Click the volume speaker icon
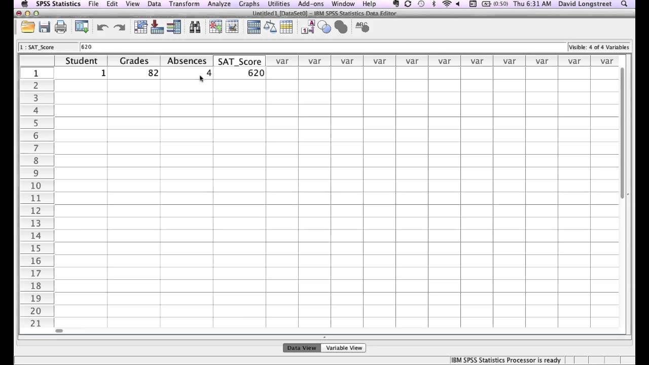This screenshot has height=365, width=649. coord(459,4)
